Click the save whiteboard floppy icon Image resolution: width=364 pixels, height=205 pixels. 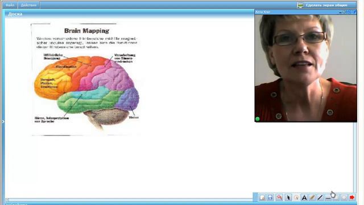pos(270,198)
